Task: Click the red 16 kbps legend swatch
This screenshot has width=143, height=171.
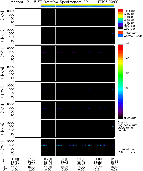Action: 120,10
